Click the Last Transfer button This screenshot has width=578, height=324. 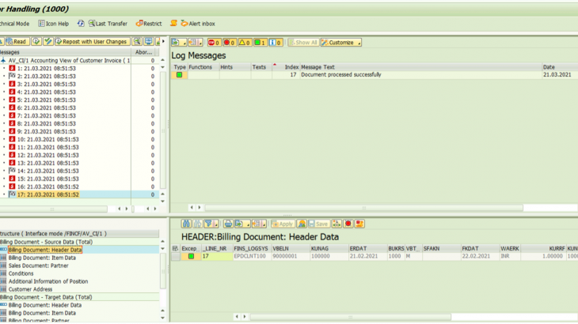pyautogui.click(x=108, y=24)
